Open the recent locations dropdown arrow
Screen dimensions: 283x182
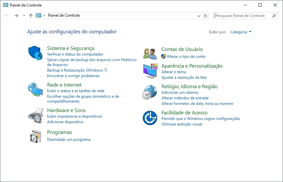24,16
